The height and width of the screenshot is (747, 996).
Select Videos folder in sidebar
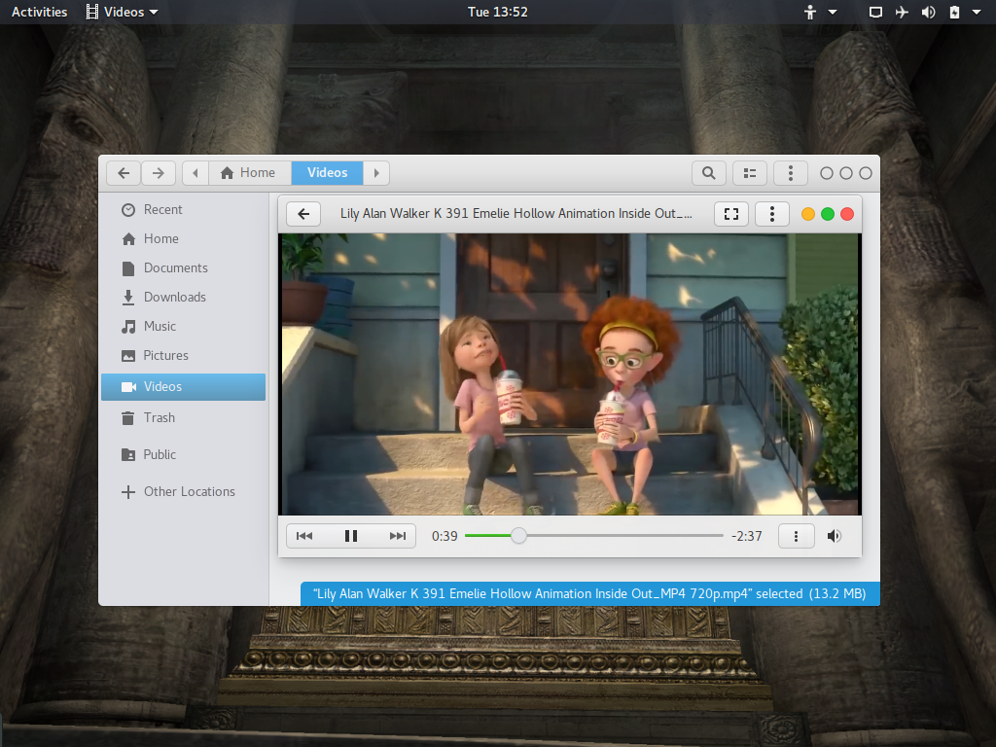[183, 387]
